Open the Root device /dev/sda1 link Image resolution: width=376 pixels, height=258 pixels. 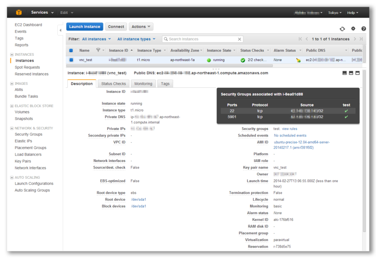pyautogui.click(x=139, y=199)
